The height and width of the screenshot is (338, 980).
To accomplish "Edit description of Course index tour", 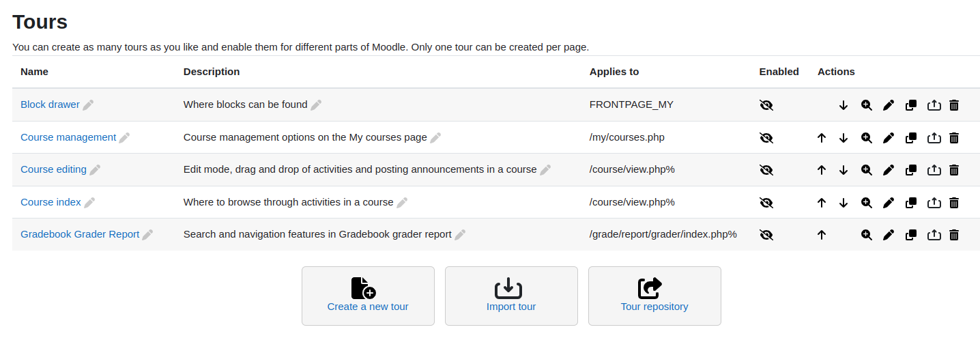I will (403, 203).
